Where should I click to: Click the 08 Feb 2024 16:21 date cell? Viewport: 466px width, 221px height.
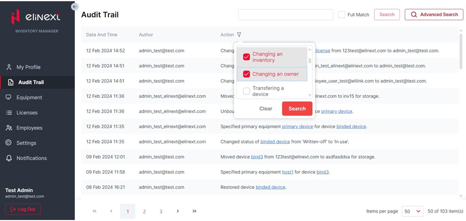click(x=105, y=187)
